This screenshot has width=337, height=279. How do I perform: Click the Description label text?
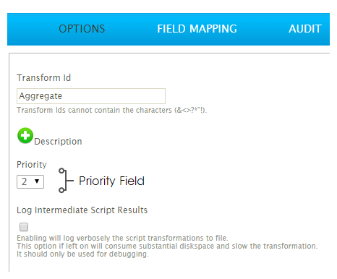pyautogui.click(x=58, y=142)
